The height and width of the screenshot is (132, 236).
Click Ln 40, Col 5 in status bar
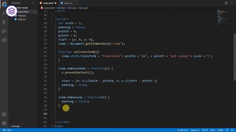tap(183, 130)
